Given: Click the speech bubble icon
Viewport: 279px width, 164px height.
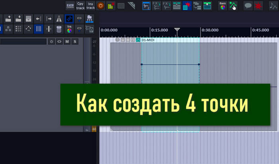Looking at the screenshot, I should pos(248,6).
